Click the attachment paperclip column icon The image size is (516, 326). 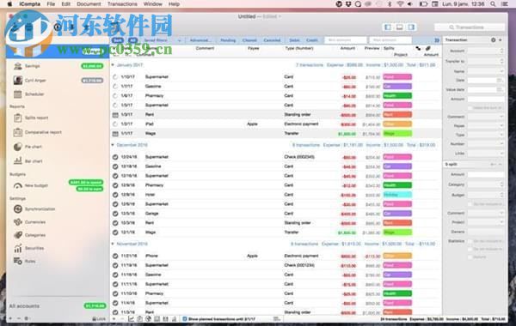coord(427,48)
